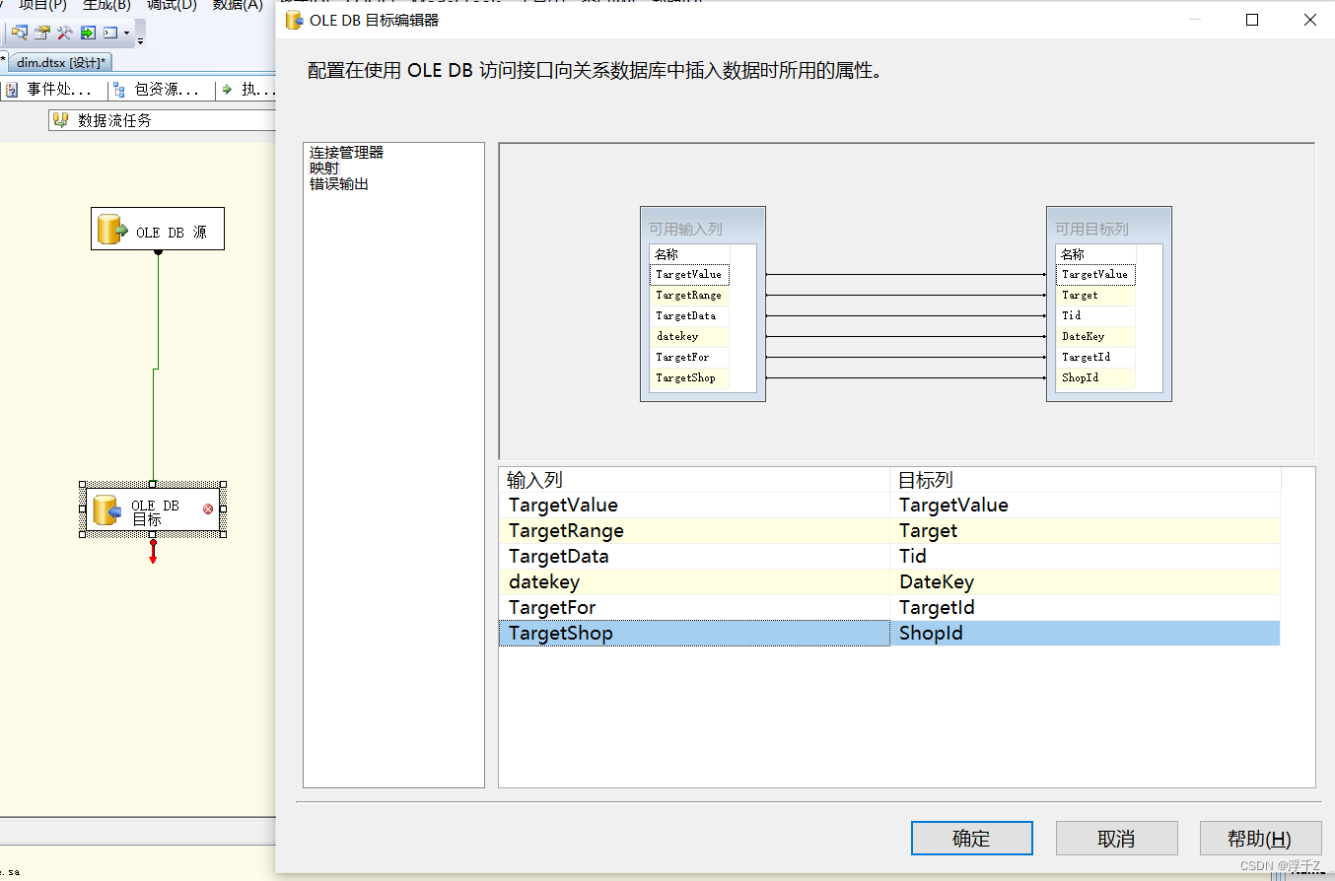Click TargetFor in 可用输入列 box
This screenshot has width=1335, height=881.
click(x=689, y=358)
